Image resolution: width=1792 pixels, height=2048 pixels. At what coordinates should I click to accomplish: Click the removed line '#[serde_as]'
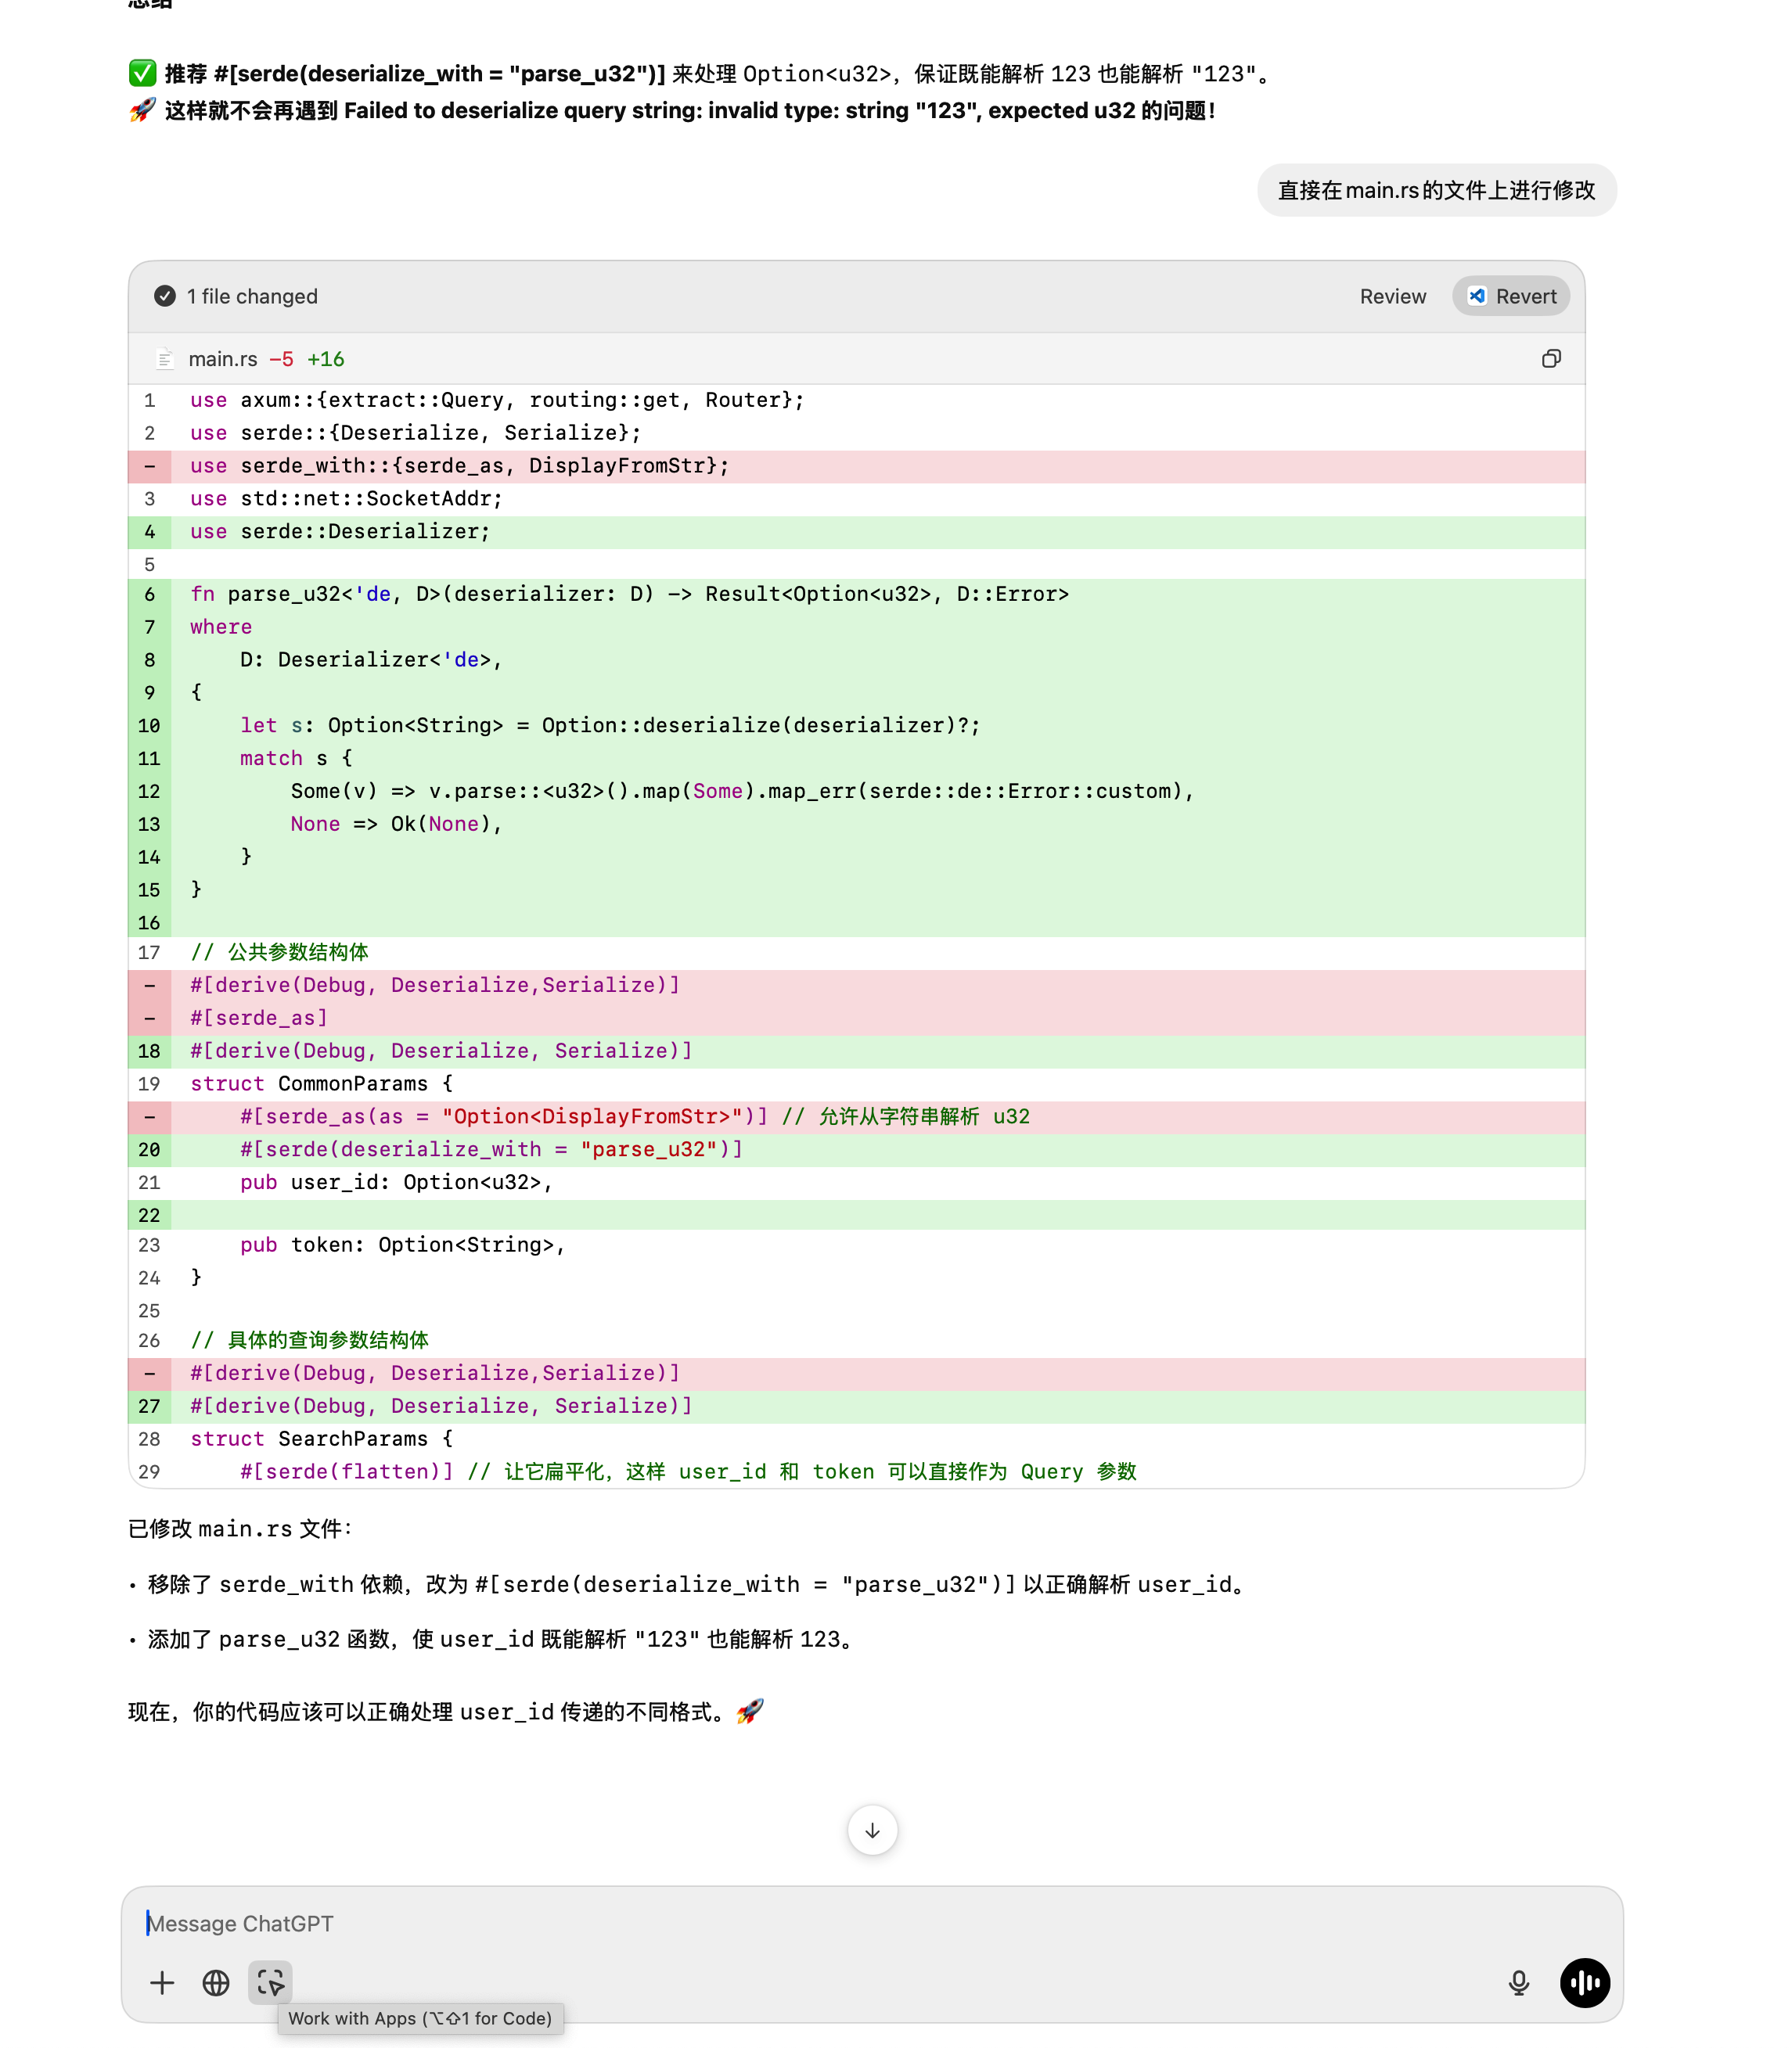click(856, 1018)
